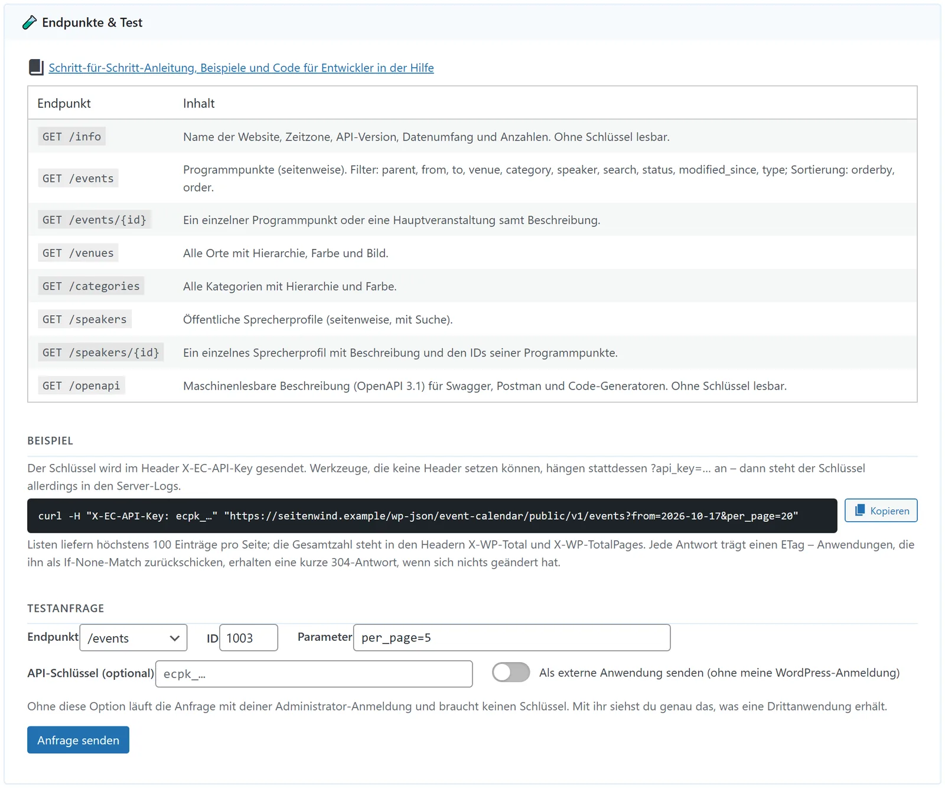The width and height of the screenshot is (945, 788).
Task: Click the 'API-Schlüssel (optional)' label
Action: point(90,673)
